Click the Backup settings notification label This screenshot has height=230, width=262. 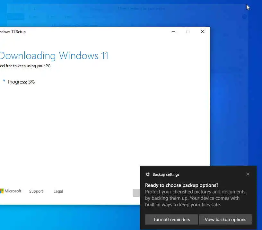166,174
